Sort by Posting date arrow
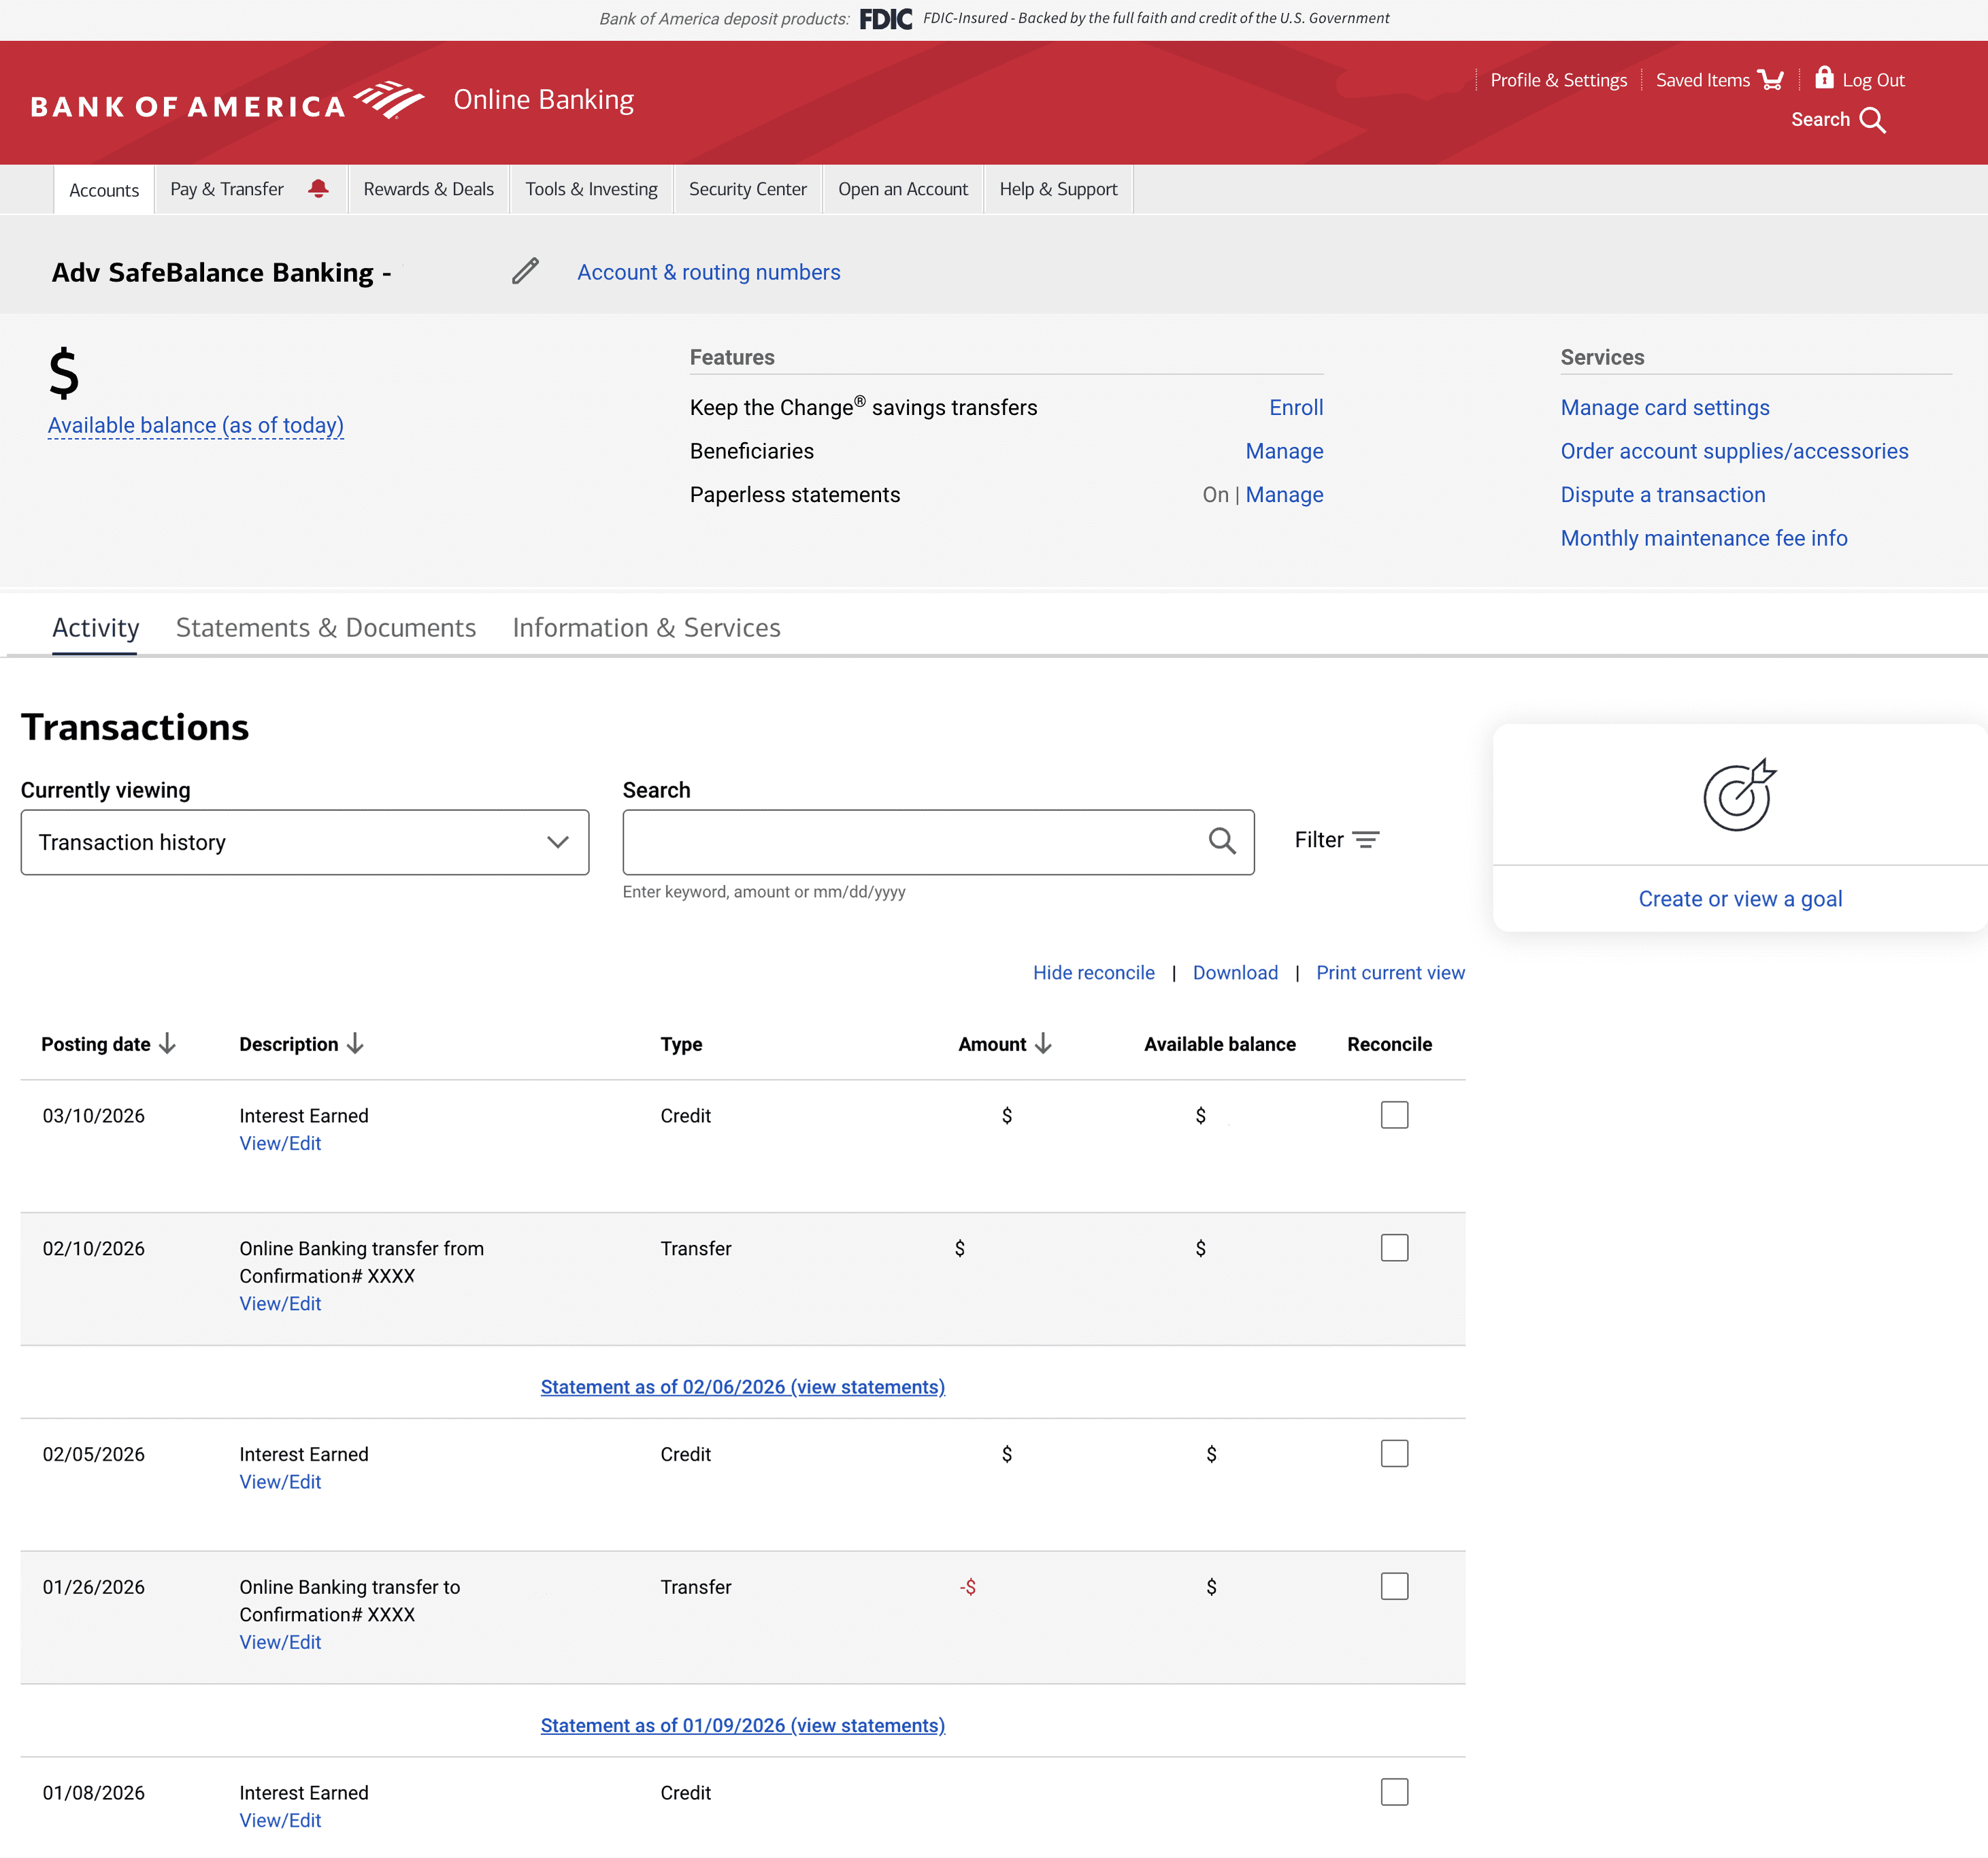This screenshot has width=1988, height=1858. (168, 1043)
